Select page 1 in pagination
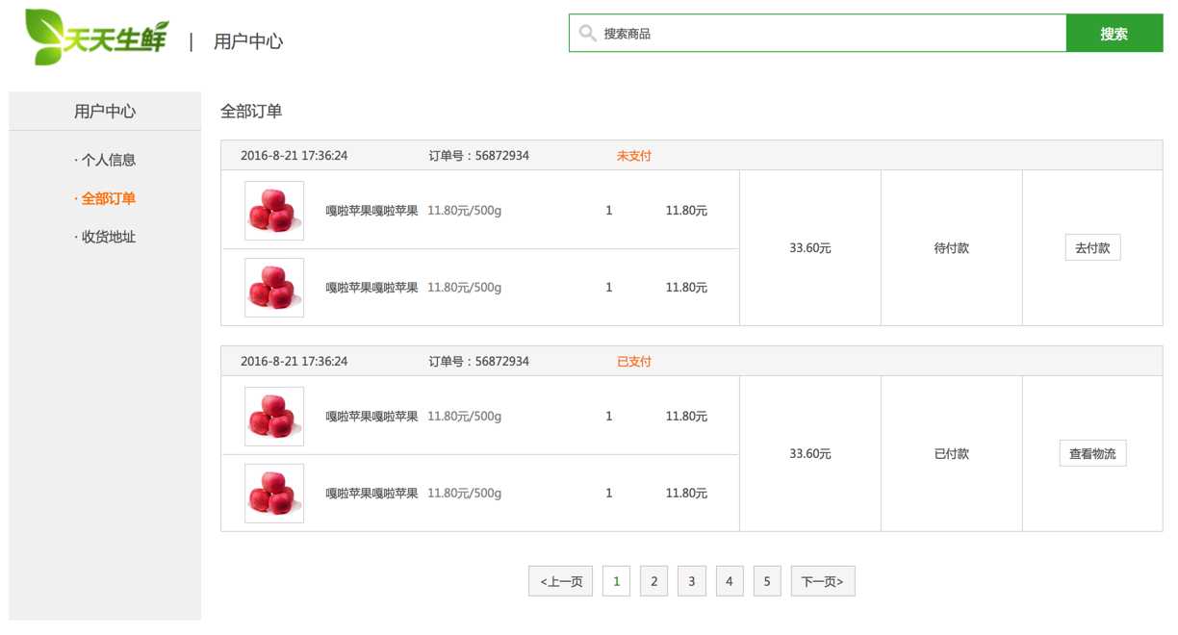The image size is (1178, 635). pyautogui.click(x=616, y=581)
